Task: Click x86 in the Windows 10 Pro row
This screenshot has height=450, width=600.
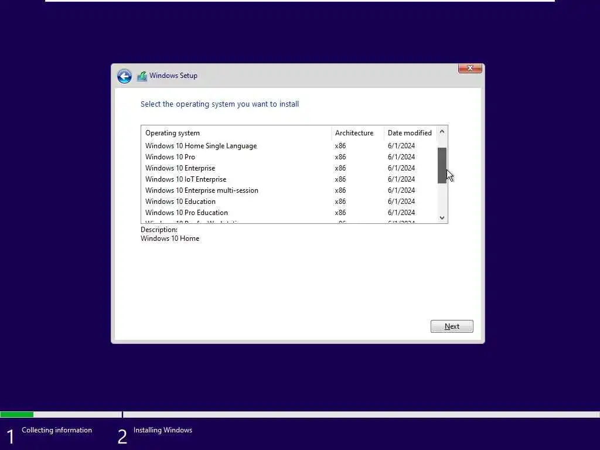Action: click(340, 157)
